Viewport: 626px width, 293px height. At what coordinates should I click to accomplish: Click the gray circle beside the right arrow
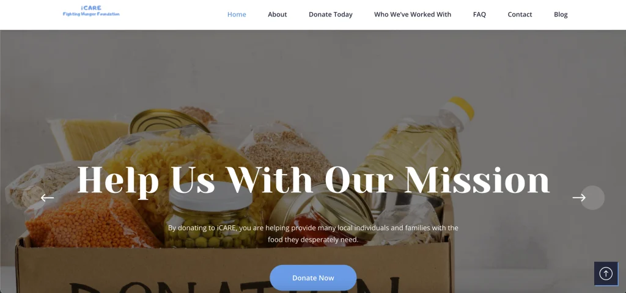592,198
